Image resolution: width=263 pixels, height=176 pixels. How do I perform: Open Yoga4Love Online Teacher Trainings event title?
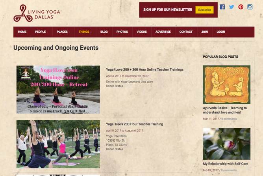coord(144,69)
